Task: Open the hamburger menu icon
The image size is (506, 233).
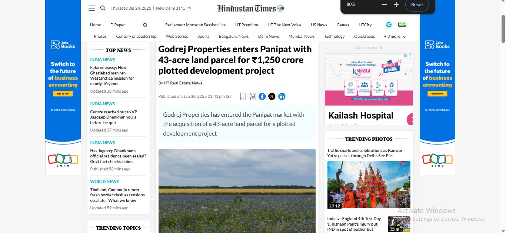Action: (x=91, y=8)
